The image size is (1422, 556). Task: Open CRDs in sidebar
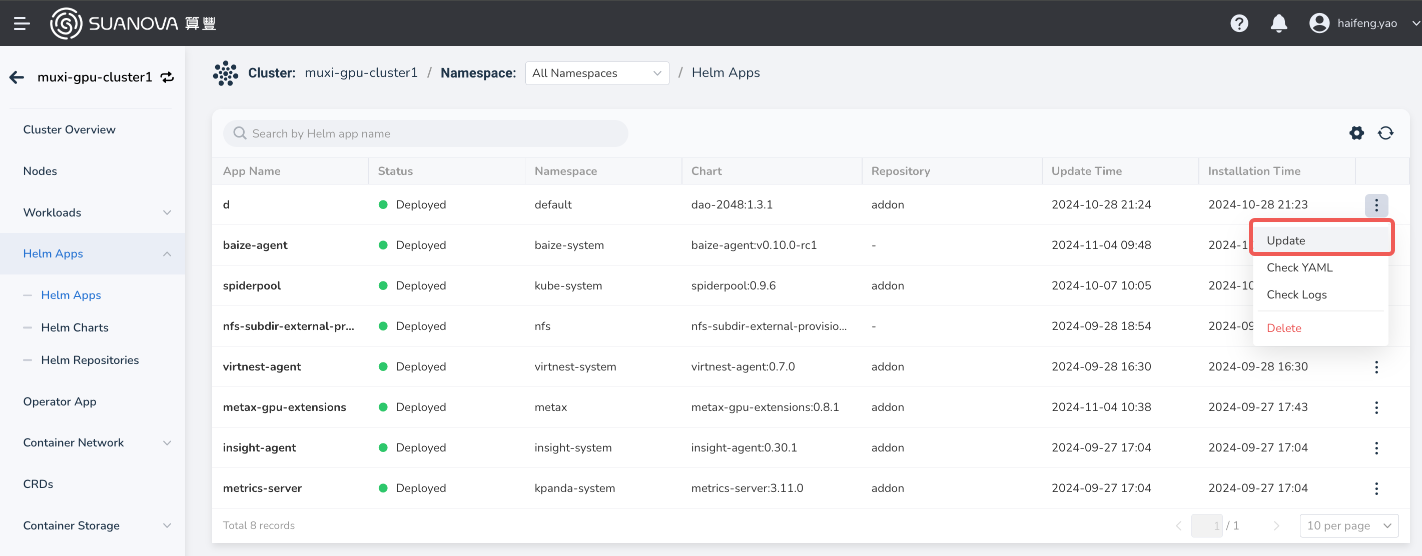[x=38, y=484]
